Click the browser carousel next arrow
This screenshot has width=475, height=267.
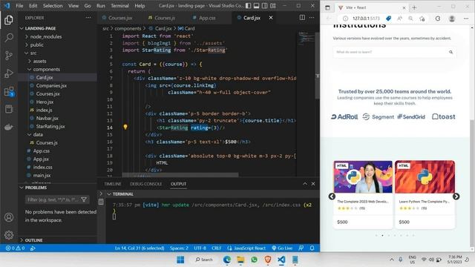tap(456, 197)
